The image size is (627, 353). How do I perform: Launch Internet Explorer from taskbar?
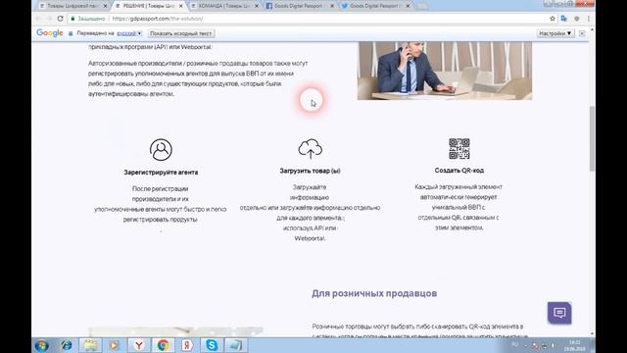coord(66,345)
